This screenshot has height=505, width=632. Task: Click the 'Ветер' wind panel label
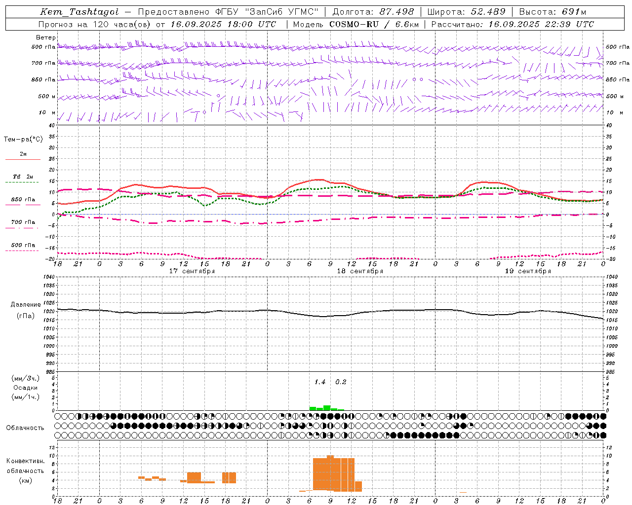pos(46,37)
